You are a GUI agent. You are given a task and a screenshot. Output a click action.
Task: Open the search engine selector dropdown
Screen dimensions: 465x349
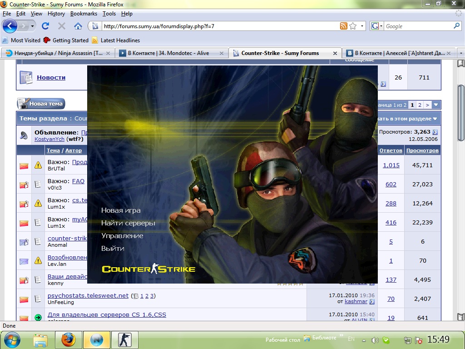(376, 26)
